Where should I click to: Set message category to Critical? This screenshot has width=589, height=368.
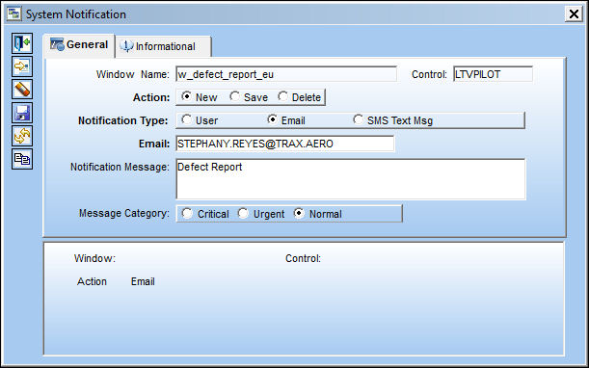pyautogui.click(x=187, y=213)
